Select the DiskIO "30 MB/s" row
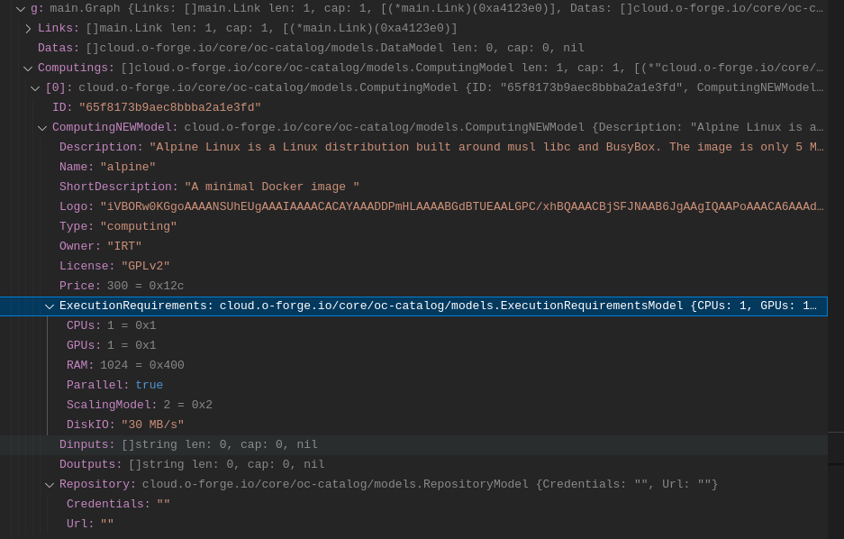Screen dimensions: 844x539 125,425
